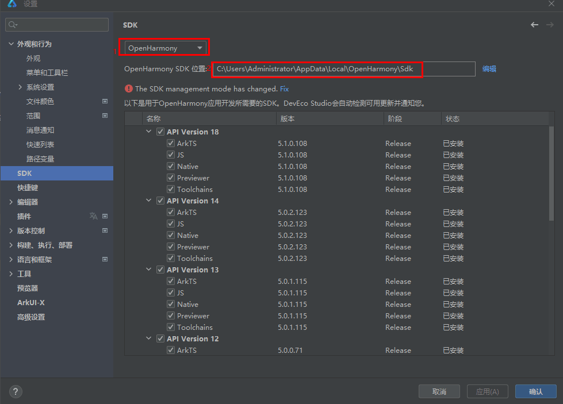This screenshot has width=563, height=404.
Task: Toggle Toolchains 5.1.0.108 checkbox
Action: point(171,189)
